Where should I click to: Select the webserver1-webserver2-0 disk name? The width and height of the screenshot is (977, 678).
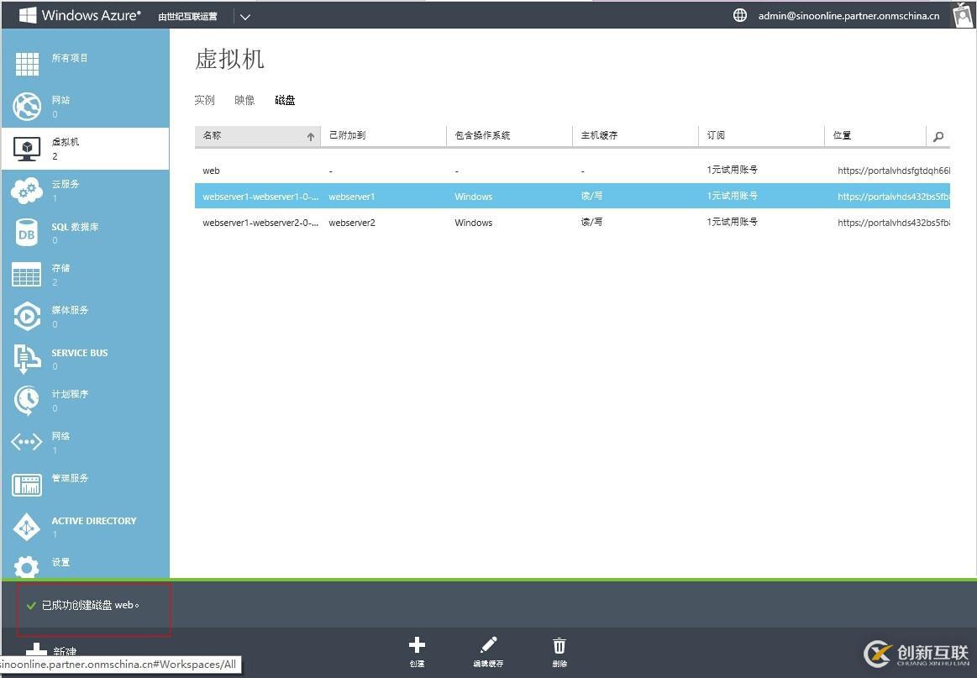[260, 223]
